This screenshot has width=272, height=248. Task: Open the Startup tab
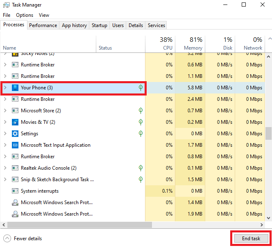coord(99,25)
